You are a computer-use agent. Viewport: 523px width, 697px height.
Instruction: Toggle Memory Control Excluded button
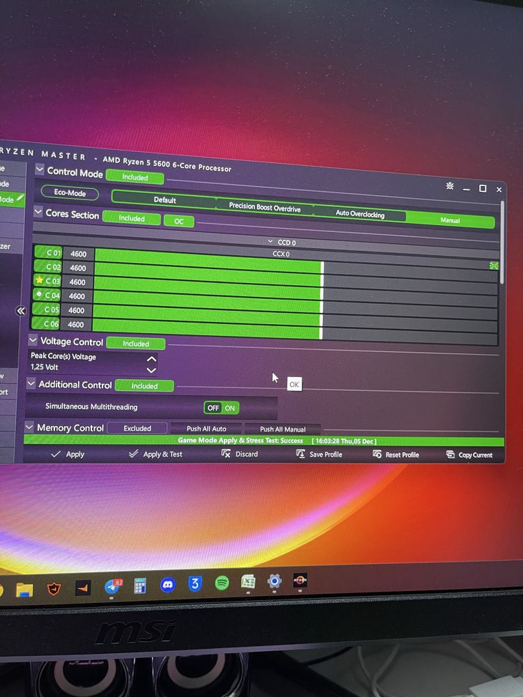click(x=137, y=428)
